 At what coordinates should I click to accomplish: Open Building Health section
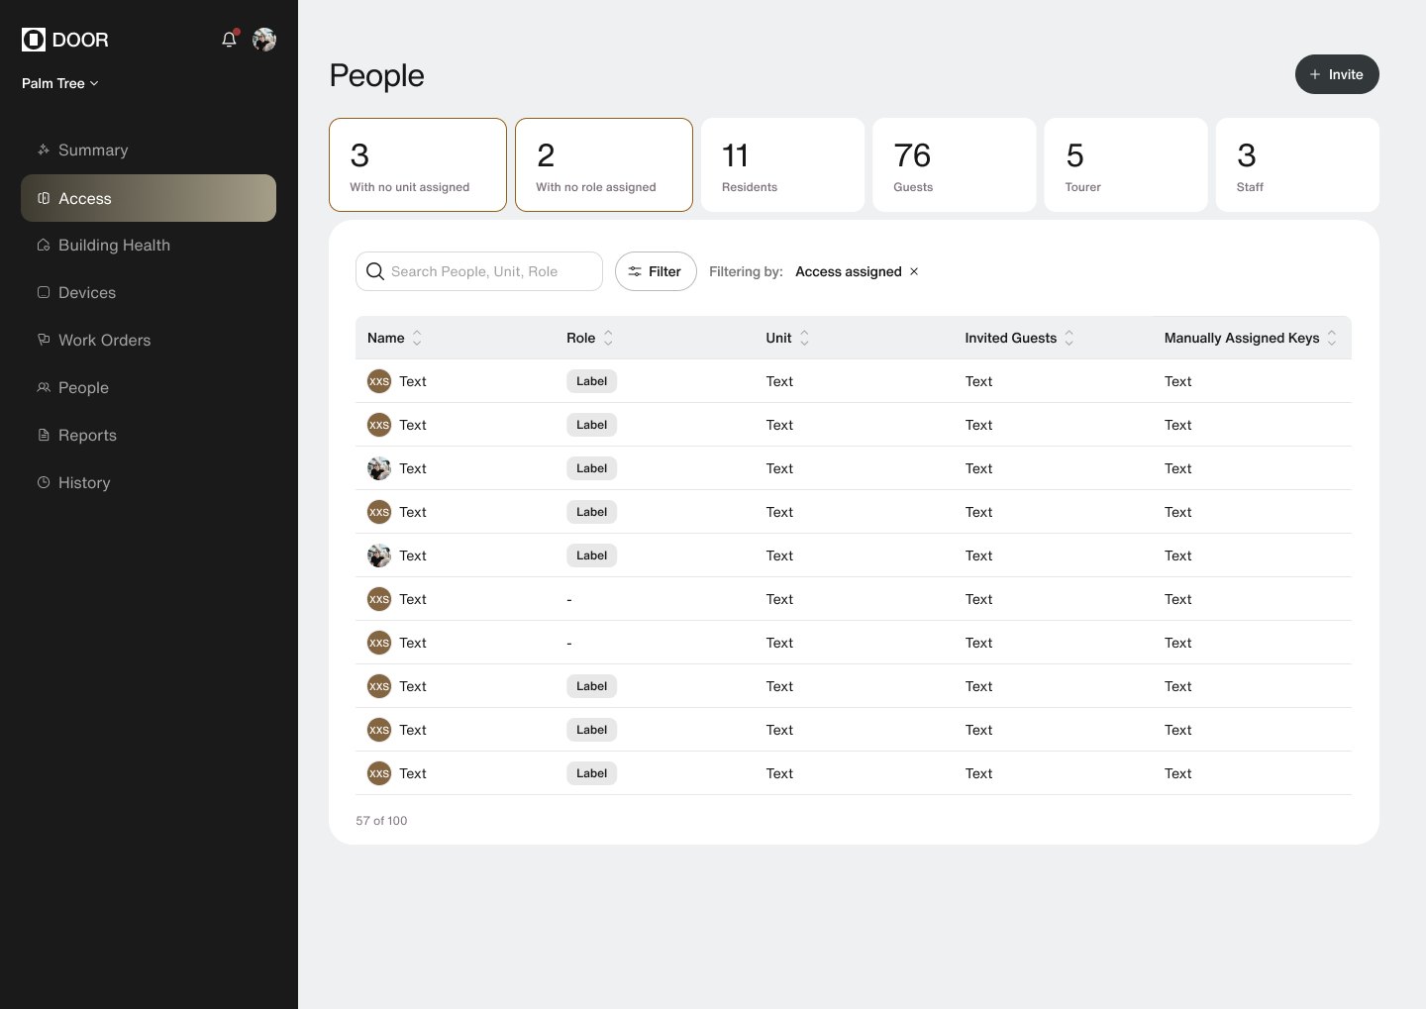149,246
